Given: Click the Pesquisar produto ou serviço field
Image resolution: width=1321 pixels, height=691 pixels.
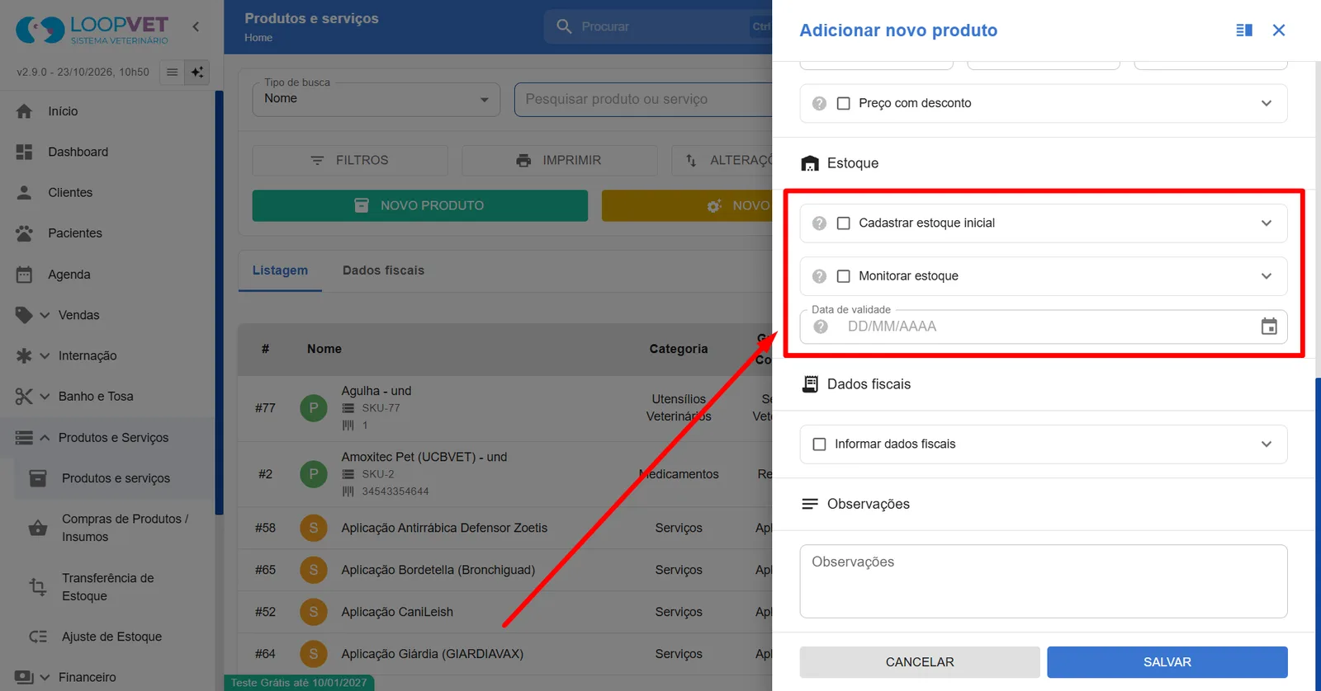Looking at the screenshot, I should click(644, 99).
